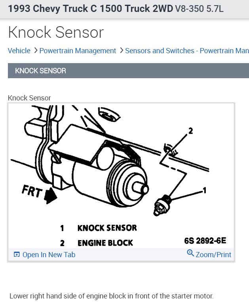
Task: Click the Zoom/Print text link
Action: (x=213, y=255)
